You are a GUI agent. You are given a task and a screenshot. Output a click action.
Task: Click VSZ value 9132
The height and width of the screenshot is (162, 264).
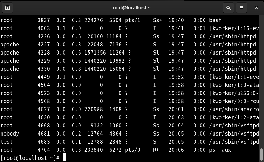click(97, 126)
